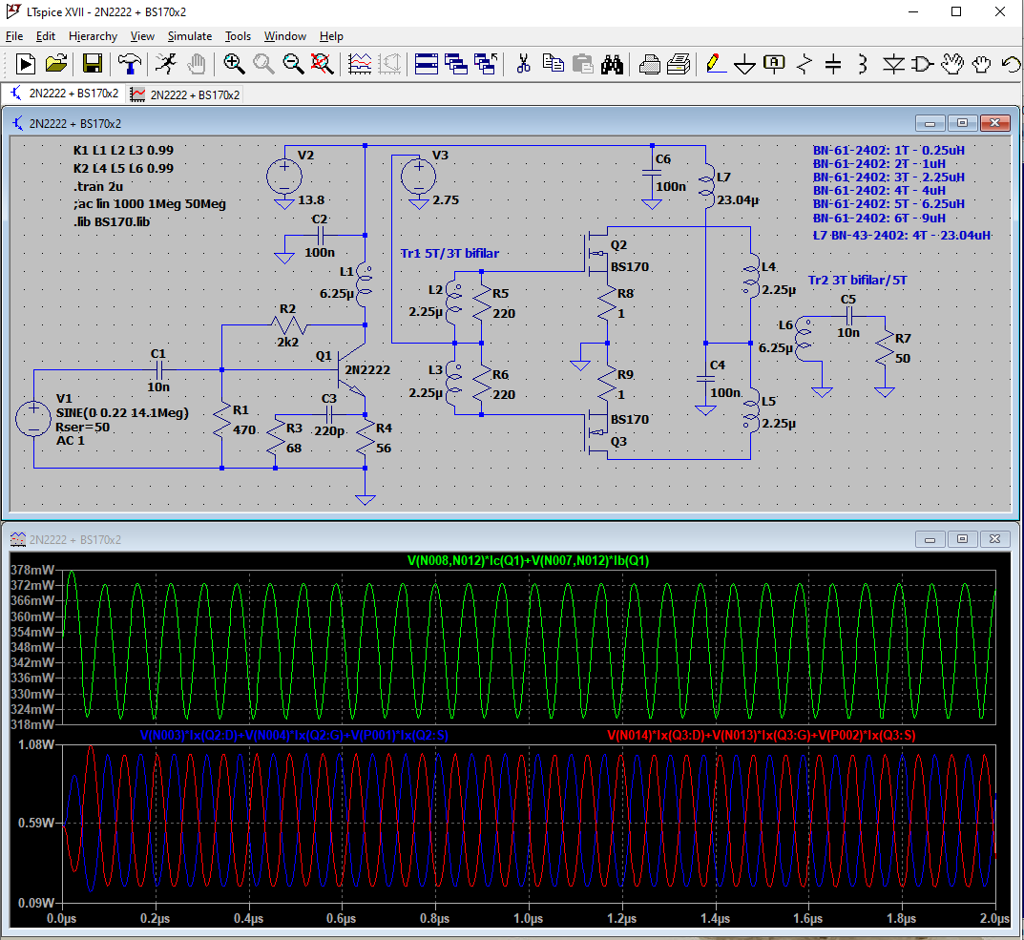This screenshot has height=940, width=1024.
Task: Select the Ground symbol tool
Action: 744,64
